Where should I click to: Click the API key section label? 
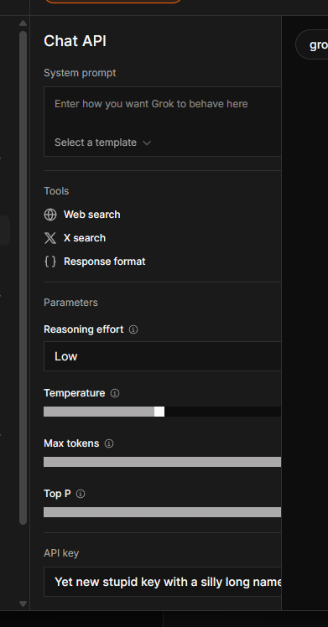click(61, 553)
